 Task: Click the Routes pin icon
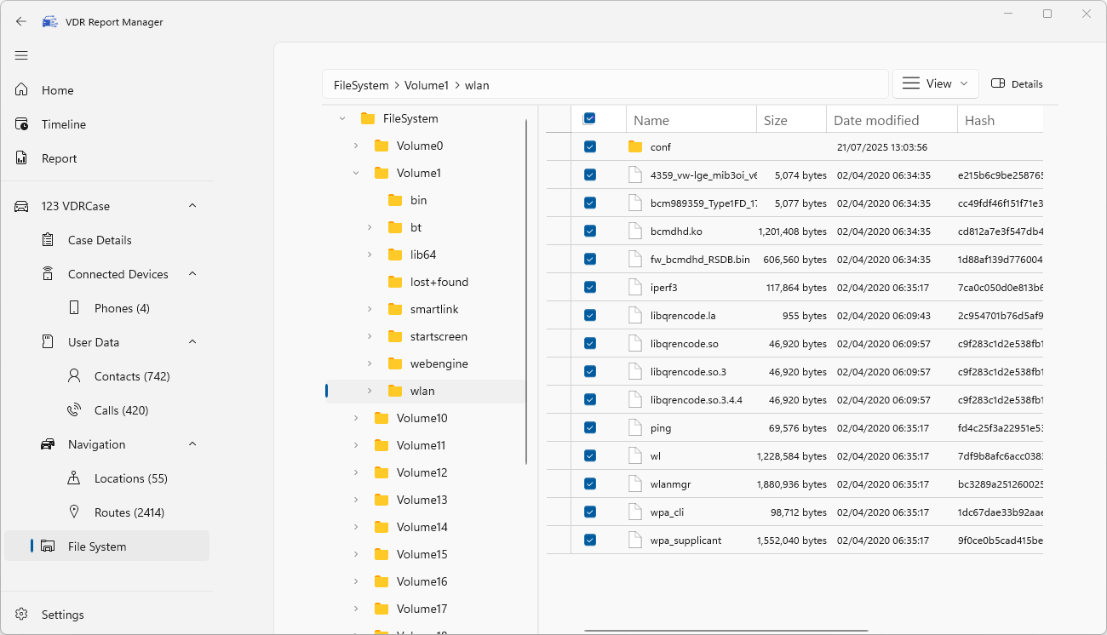pos(75,512)
